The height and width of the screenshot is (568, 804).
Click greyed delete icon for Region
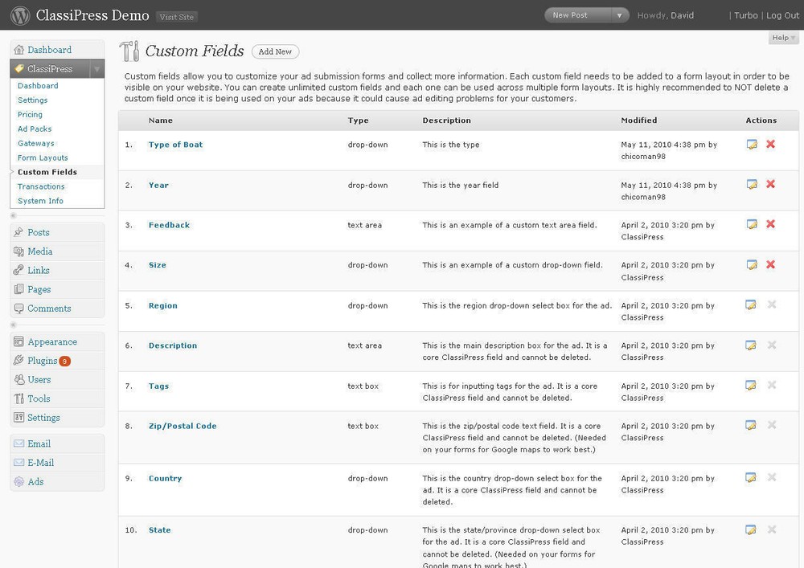tap(771, 304)
